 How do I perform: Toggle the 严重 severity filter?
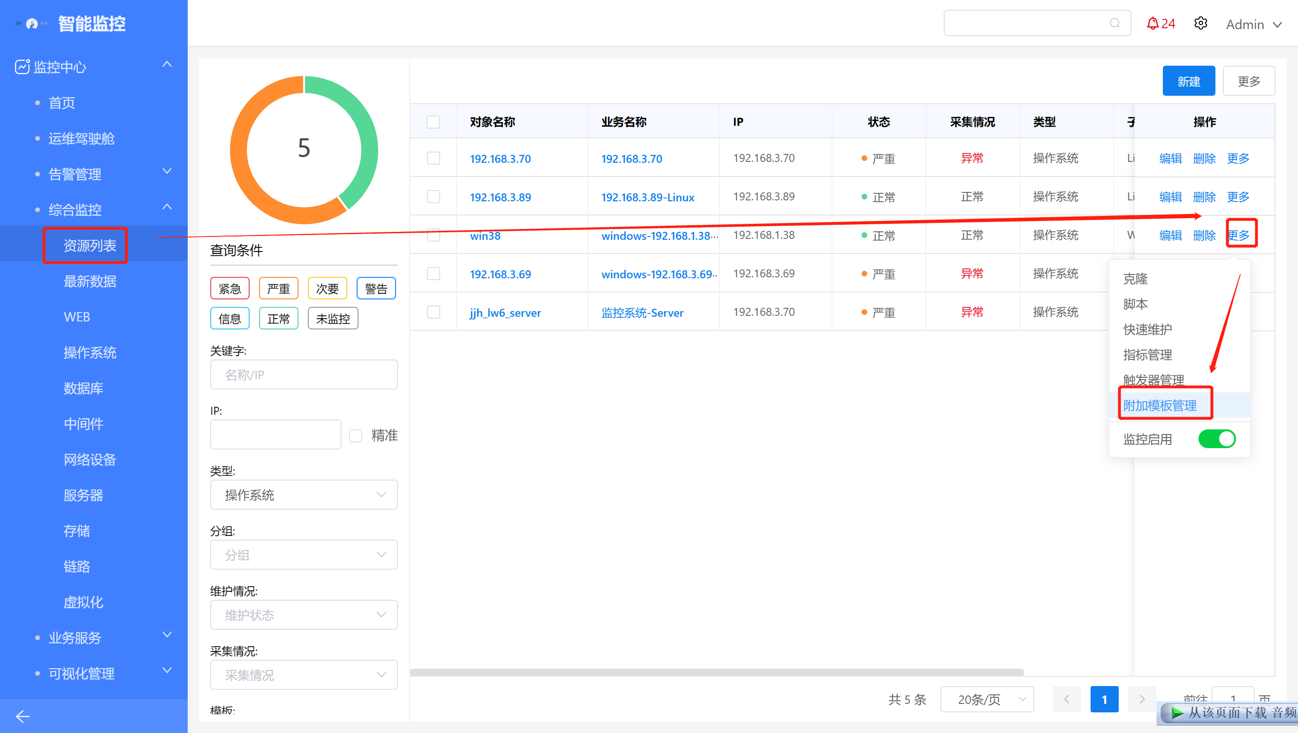point(279,289)
